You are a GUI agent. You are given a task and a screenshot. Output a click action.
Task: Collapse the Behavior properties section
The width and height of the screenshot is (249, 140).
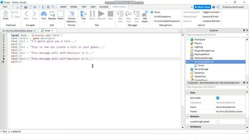[x=188, y=116]
